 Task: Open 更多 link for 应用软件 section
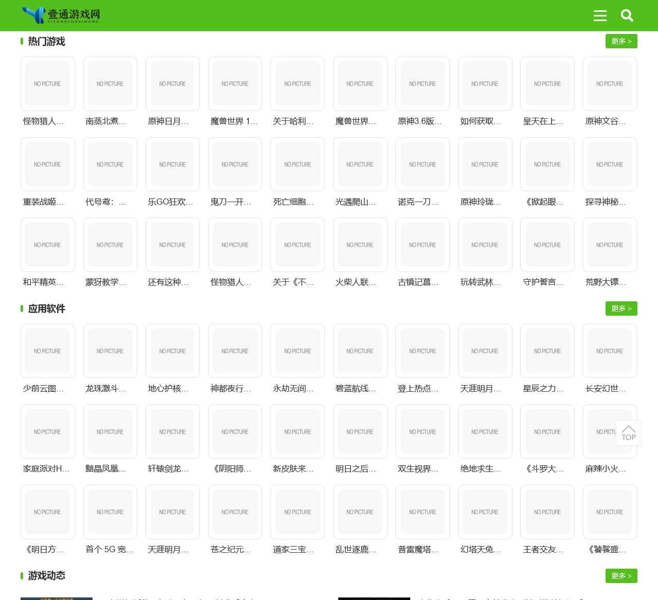coord(621,308)
